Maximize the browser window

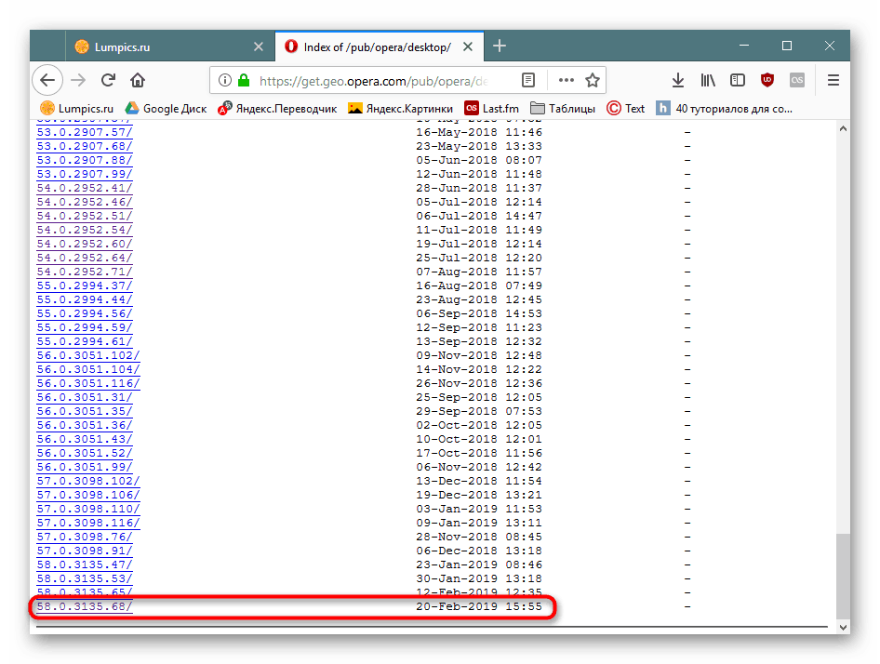787,46
